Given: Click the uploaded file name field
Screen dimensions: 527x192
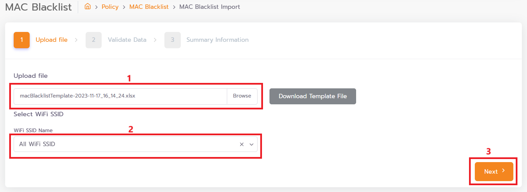Looking at the screenshot, I should coord(120,96).
